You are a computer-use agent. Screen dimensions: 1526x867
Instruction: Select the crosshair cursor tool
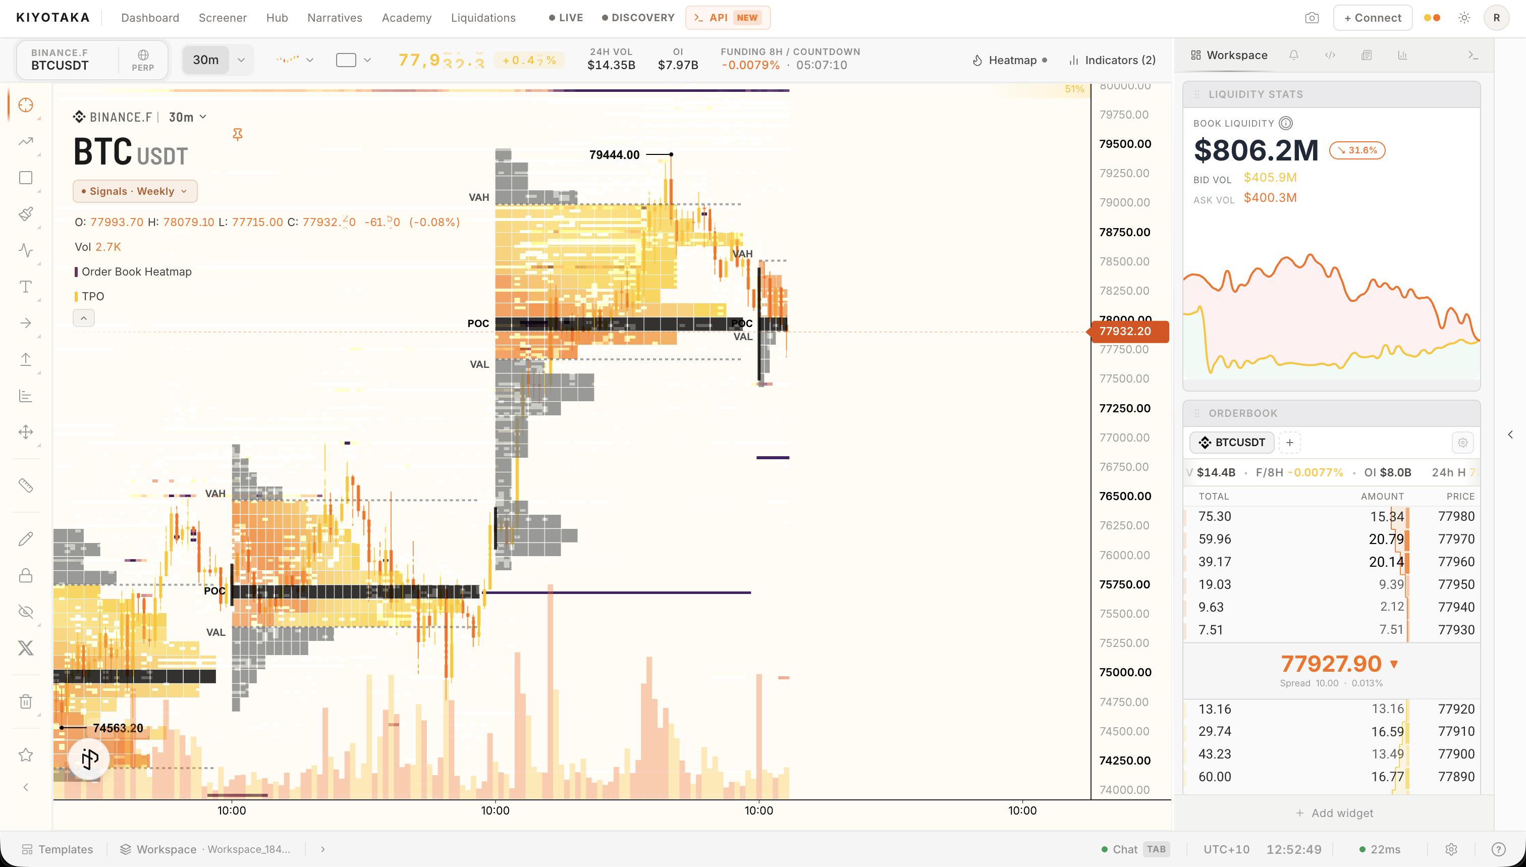point(26,105)
